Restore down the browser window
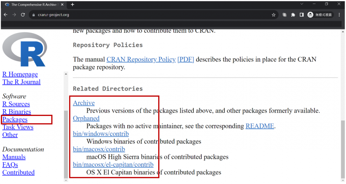 (327, 4)
